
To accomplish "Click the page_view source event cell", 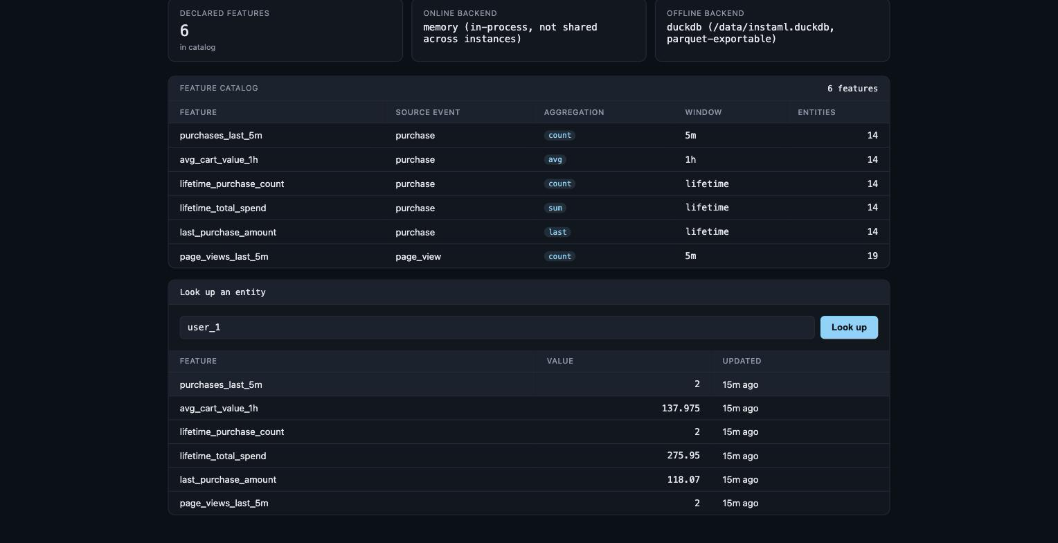I will (x=418, y=256).
